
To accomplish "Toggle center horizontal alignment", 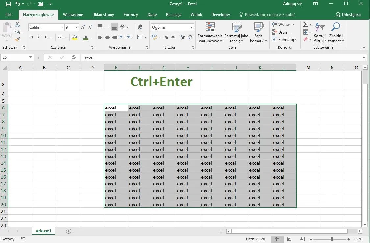I will (x=107, y=37).
